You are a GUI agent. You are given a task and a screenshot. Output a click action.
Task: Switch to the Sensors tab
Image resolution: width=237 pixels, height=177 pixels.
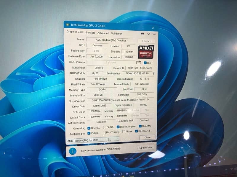click(90, 32)
